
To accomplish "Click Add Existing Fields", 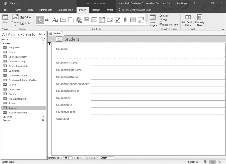I will (188, 20).
